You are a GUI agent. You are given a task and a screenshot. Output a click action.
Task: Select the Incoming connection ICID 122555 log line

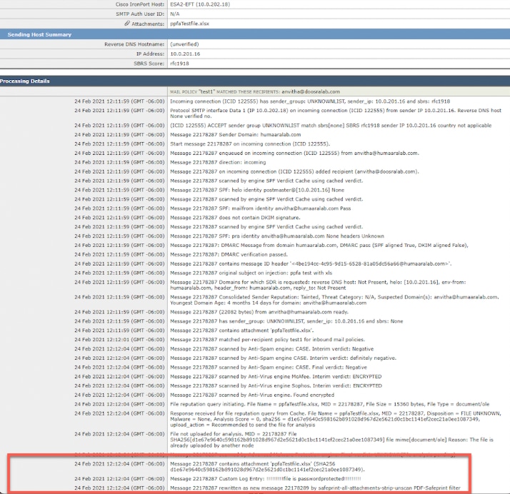click(310, 101)
